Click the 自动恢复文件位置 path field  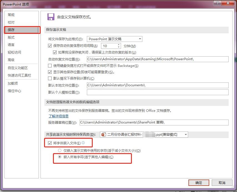tap(157, 59)
